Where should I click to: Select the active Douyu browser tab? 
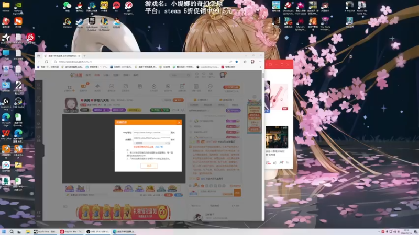click(x=62, y=56)
